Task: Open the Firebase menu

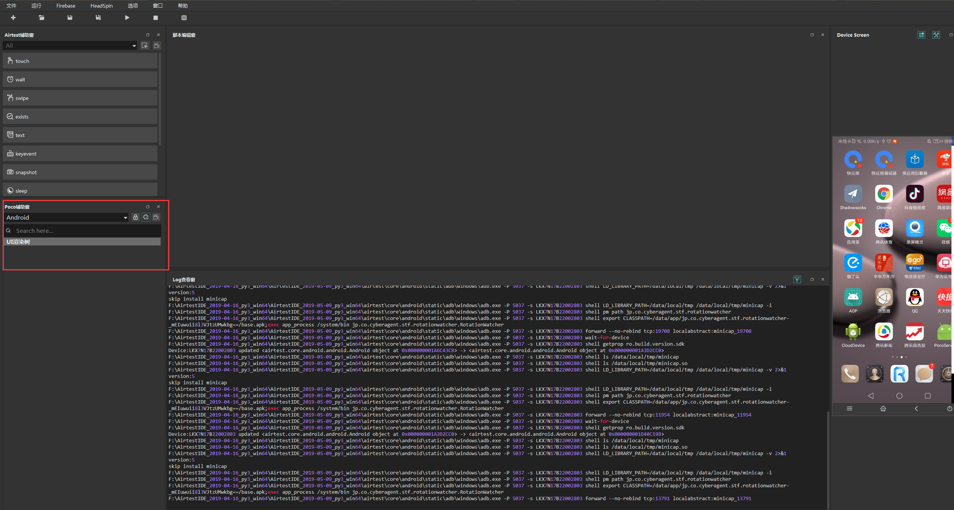Action: pos(66,6)
